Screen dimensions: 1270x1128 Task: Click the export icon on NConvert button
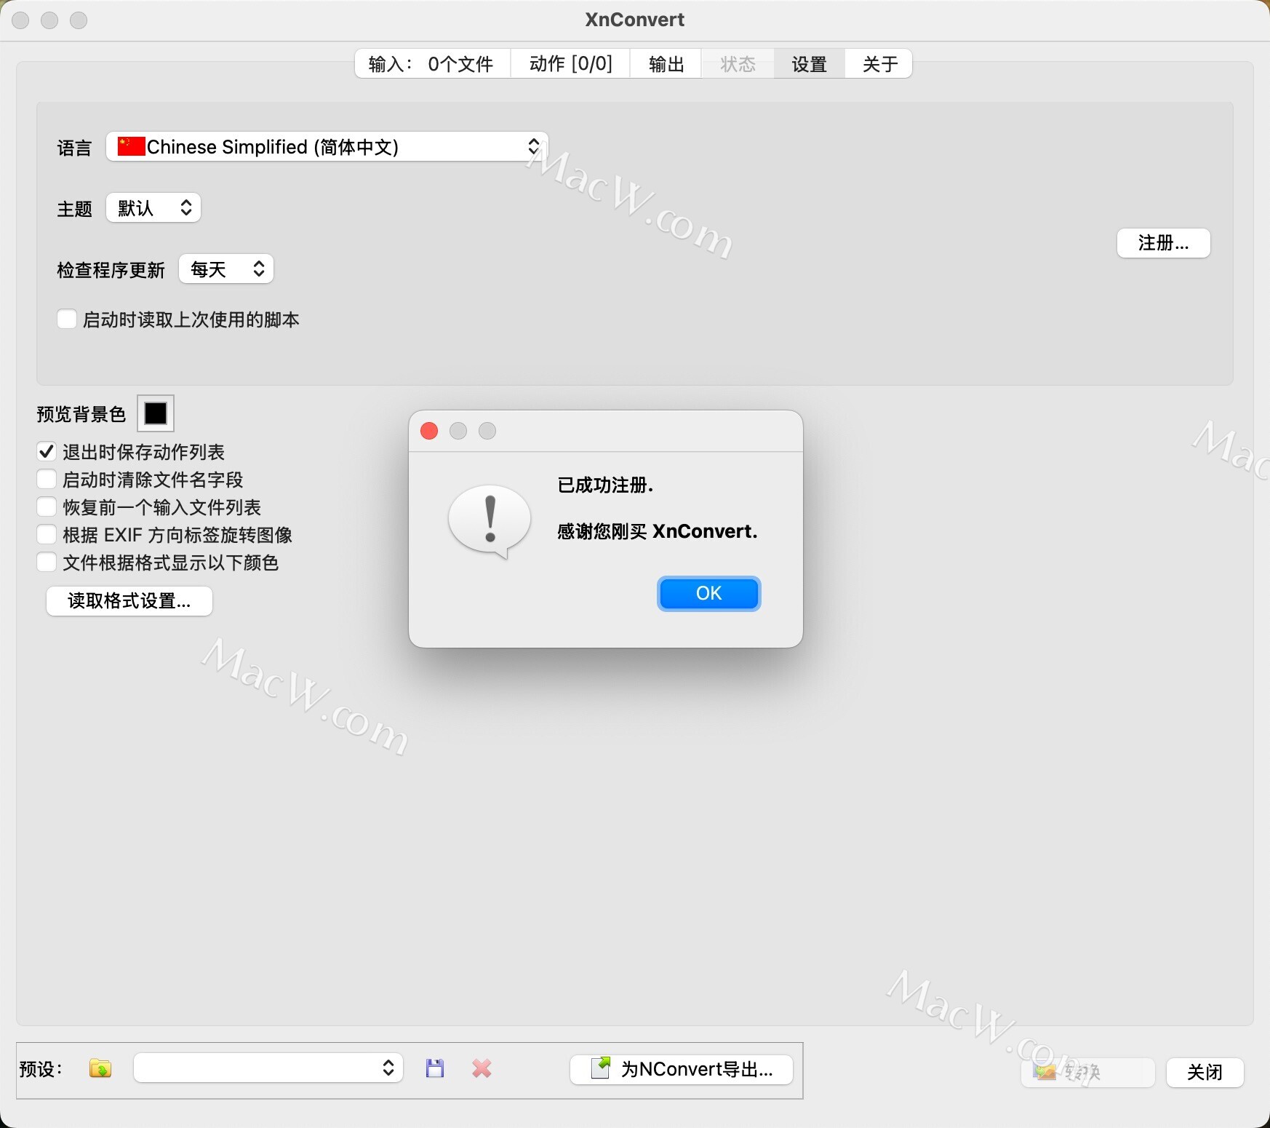pos(601,1068)
